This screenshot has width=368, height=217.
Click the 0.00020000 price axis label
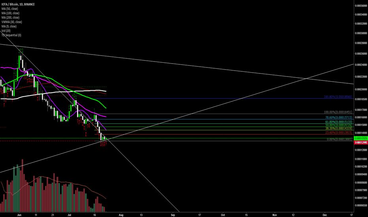(x=361, y=90)
